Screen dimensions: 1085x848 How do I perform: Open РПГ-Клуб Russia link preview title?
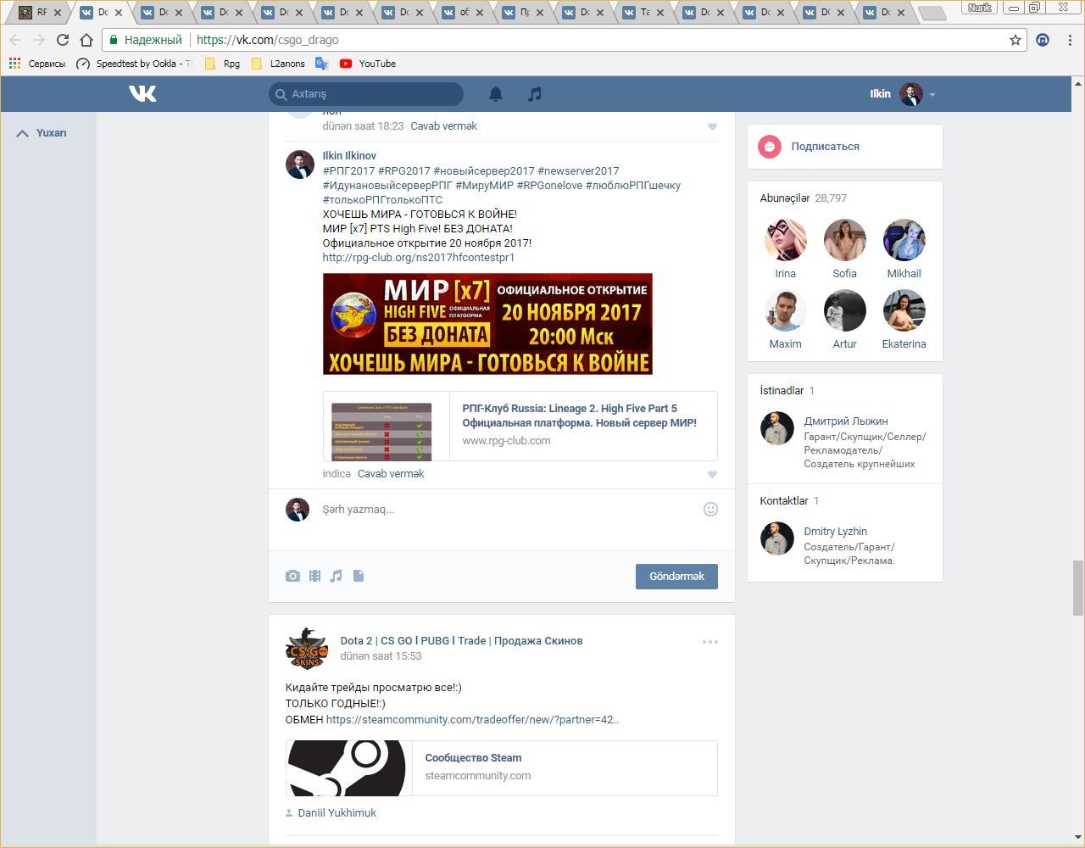[x=580, y=416]
